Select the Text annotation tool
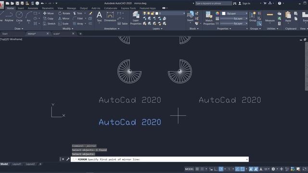308x173 pixels. [100, 17]
